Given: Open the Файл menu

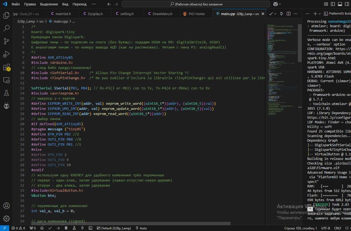Looking at the screenshot, I should coord(15,4).
